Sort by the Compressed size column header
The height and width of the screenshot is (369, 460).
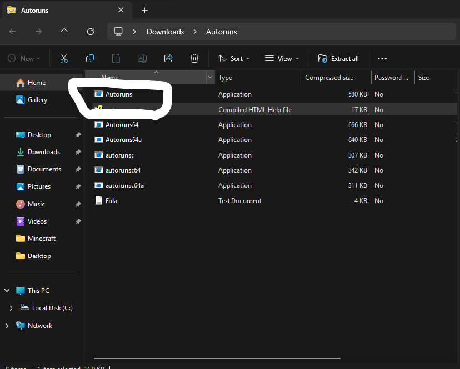(337, 77)
